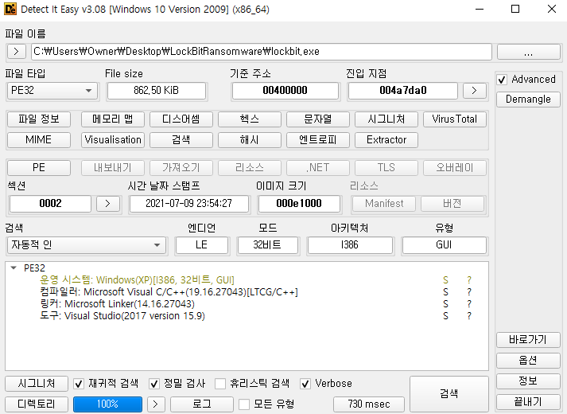The image size is (567, 414).
Task: Open 헥스 hex viewer button
Action: tap(250, 119)
